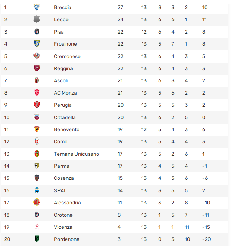This screenshot has height=246, width=234.
Task: Select the Perugia red shield crest
Action: (37, 105)
